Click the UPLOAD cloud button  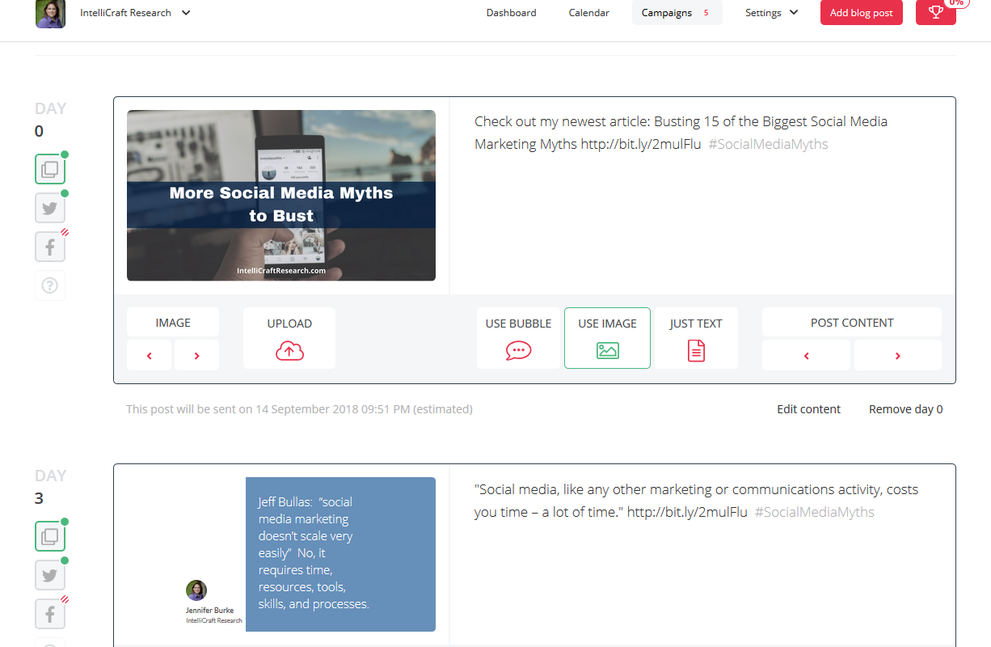coord(289,338)
